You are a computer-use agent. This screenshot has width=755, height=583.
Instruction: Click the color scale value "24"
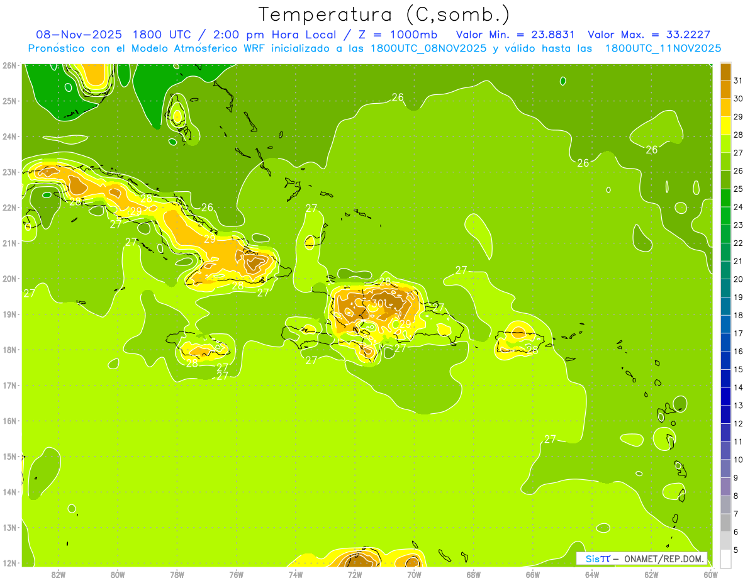pos(739,207)
